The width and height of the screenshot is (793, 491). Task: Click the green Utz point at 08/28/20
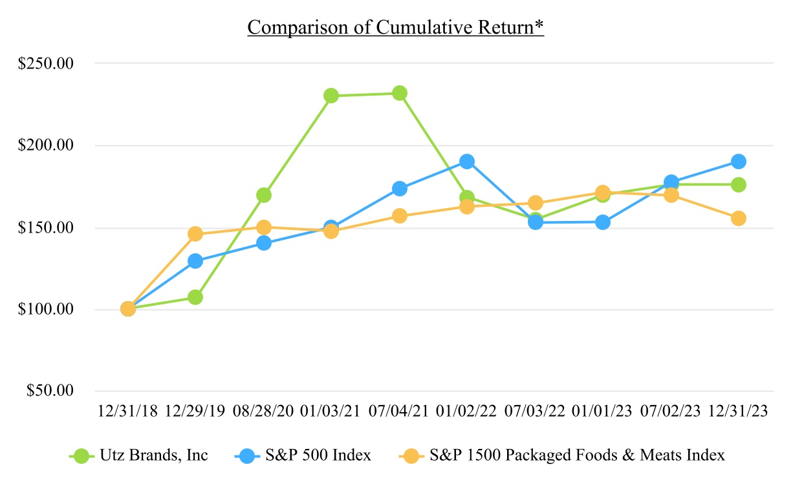(263, 195)
